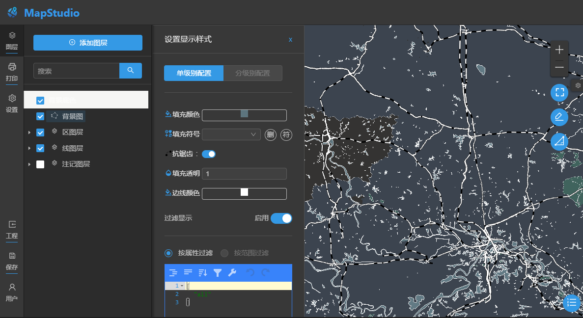Open the 填充符号 dropdown
The image size is (583, 318).
point(231,134)
